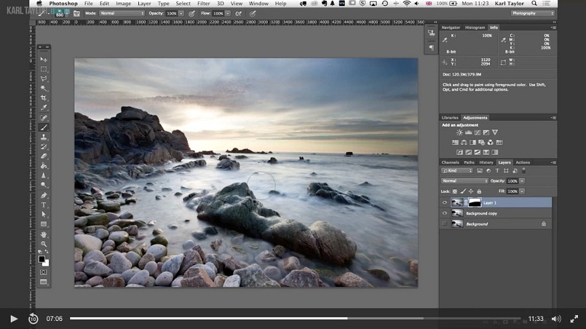Select the Hand tool
This screenshot has height=329, width=586.
pyautogui.click(x=44, y=234)
